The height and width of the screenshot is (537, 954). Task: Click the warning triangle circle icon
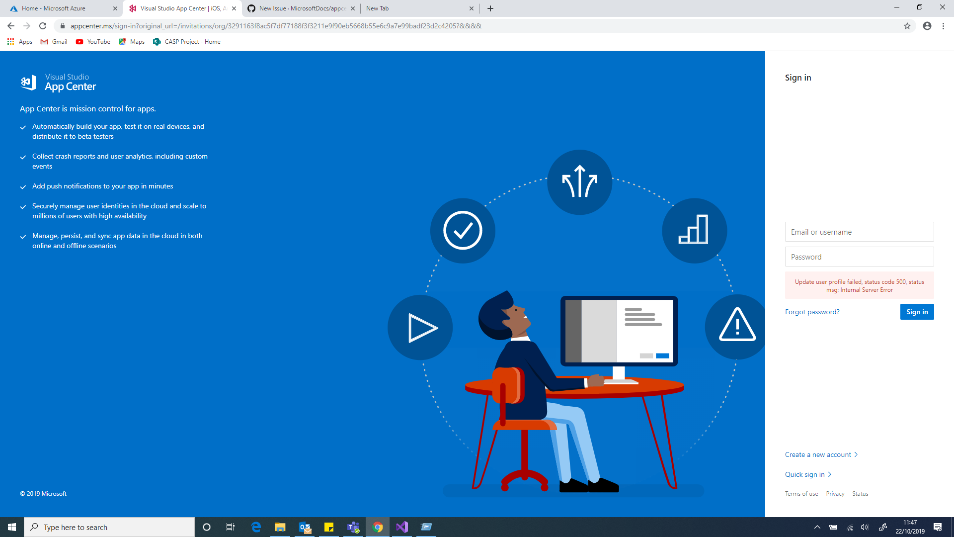737,327
